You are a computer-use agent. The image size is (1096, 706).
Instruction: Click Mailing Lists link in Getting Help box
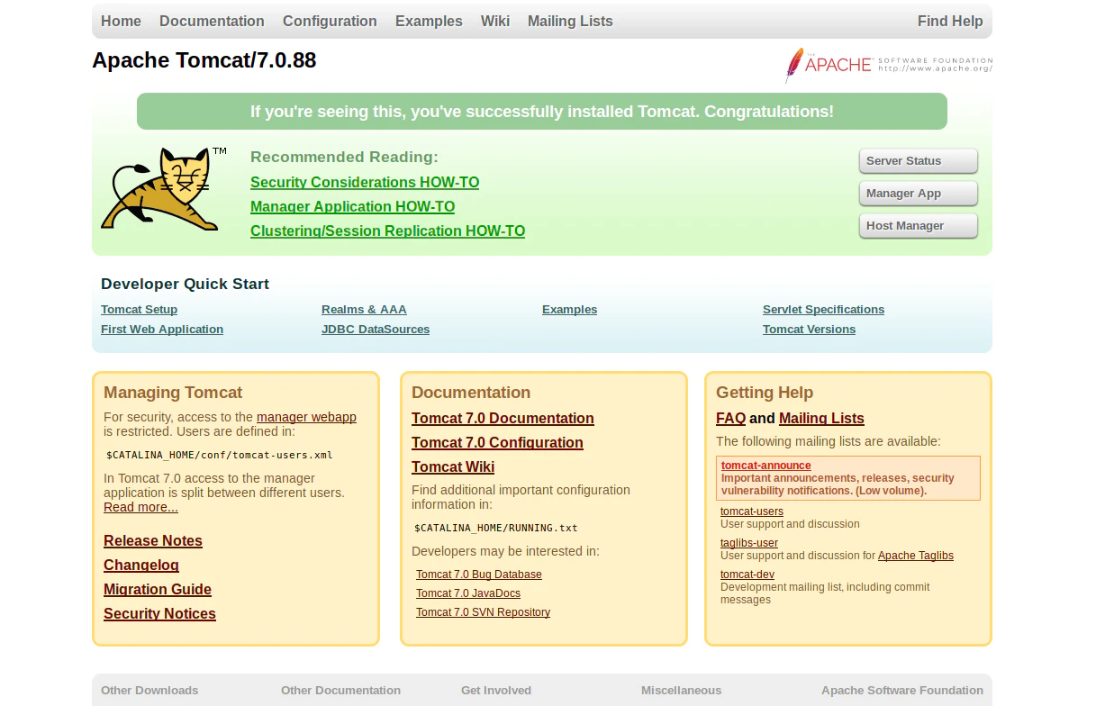[821, 418]
